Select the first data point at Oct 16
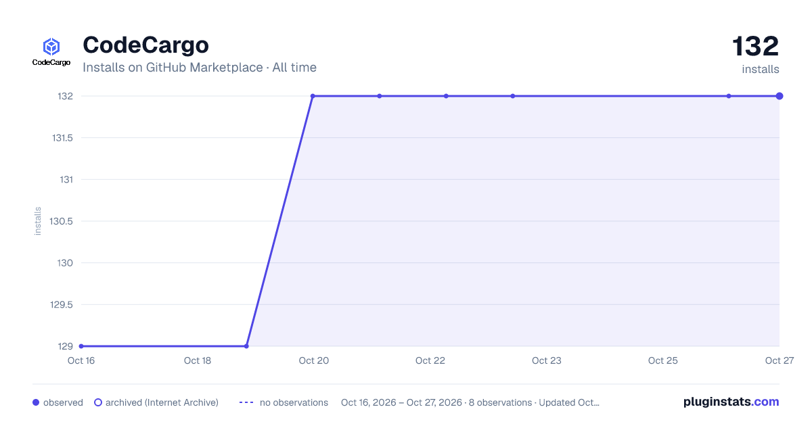 click(81, 346)
